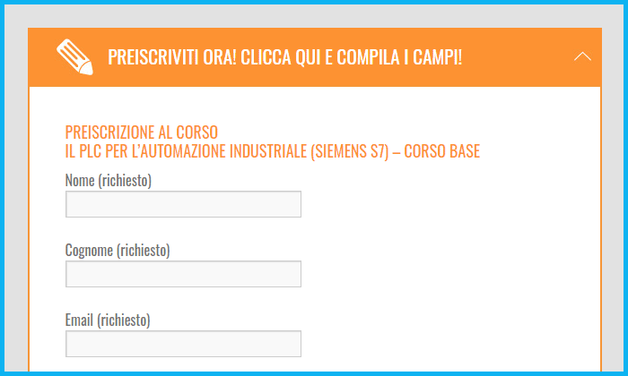The image size is (628, 376).
Task: Click the "PREISCRIVITI ORA!" banner text
Action: [172, 57]
